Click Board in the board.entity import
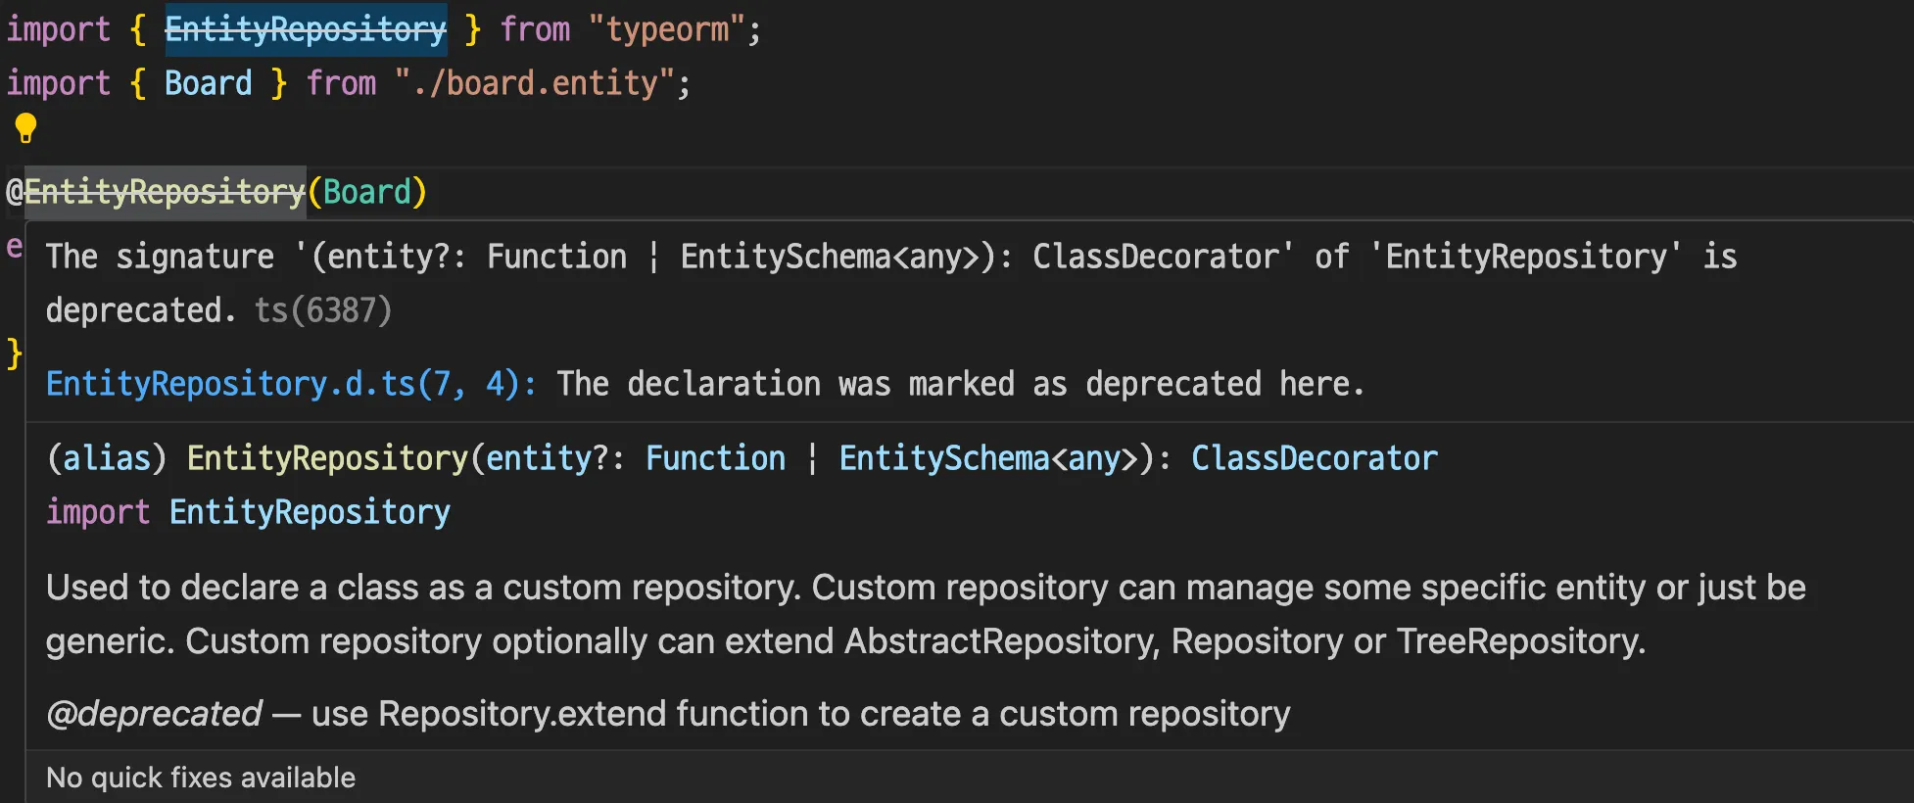Screen dimensions: 1914x803 coord(209,83)
